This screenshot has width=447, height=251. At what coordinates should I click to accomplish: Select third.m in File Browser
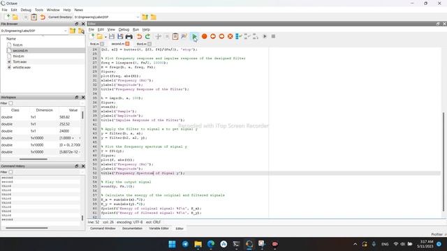[18, 56]
